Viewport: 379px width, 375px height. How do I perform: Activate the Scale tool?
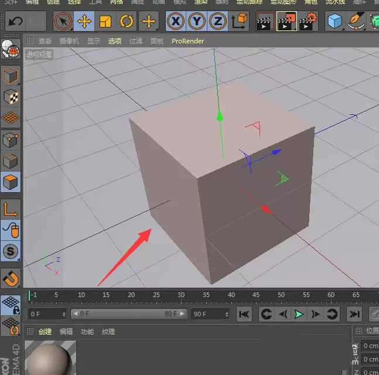click(105, 21)
